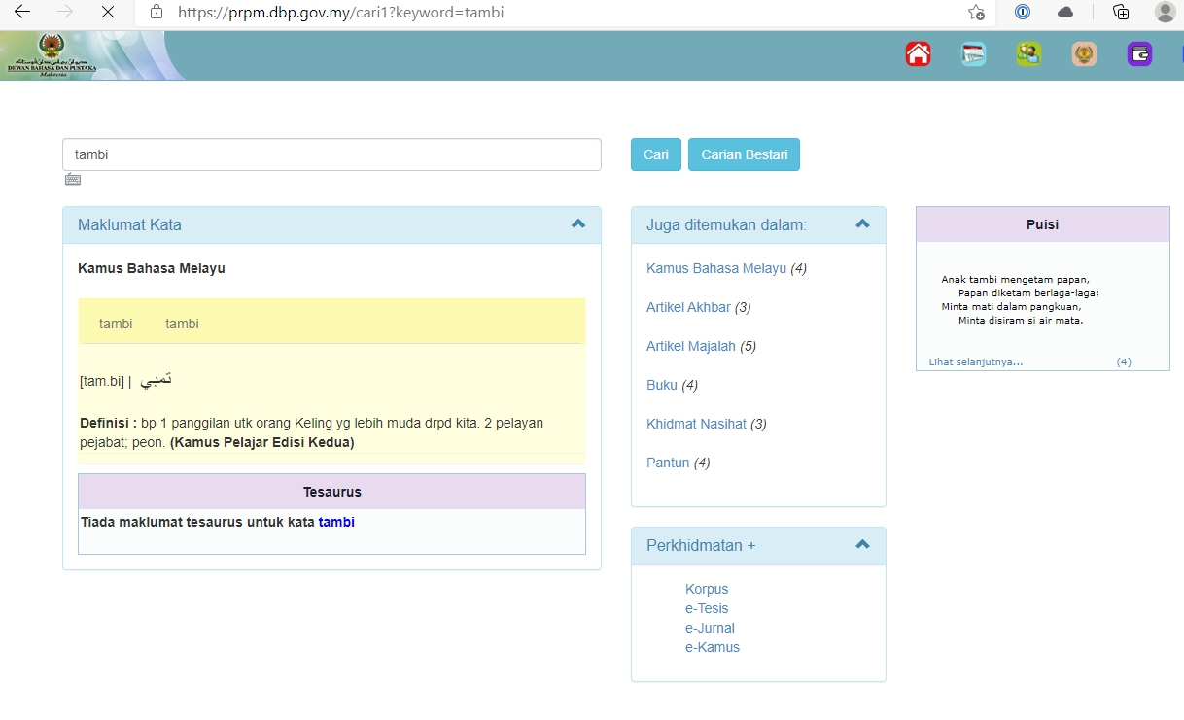Collapse the Maklumat Kata panel
Screen dimensions: 1184x720
[x=578, y=223]
